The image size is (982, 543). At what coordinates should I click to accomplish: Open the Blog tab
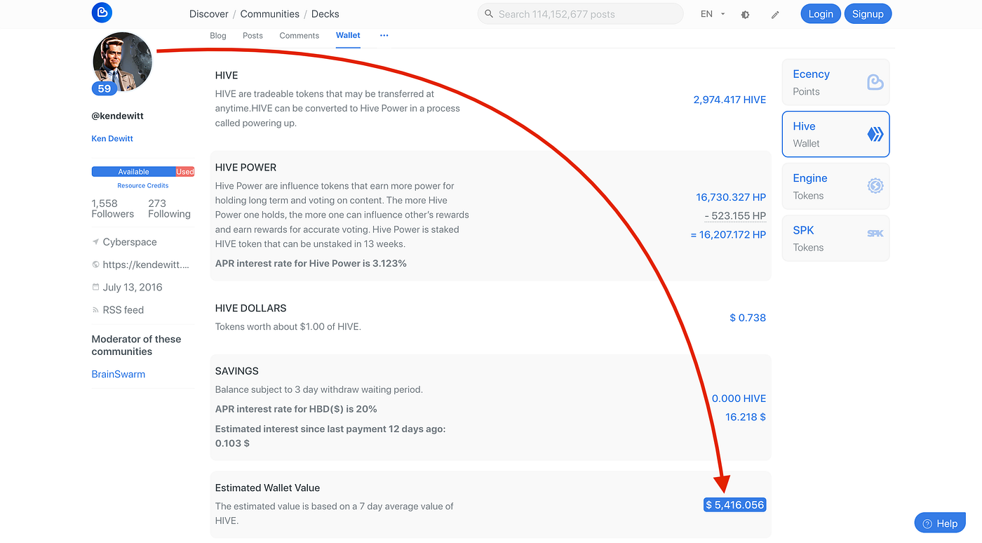(218, 36)
